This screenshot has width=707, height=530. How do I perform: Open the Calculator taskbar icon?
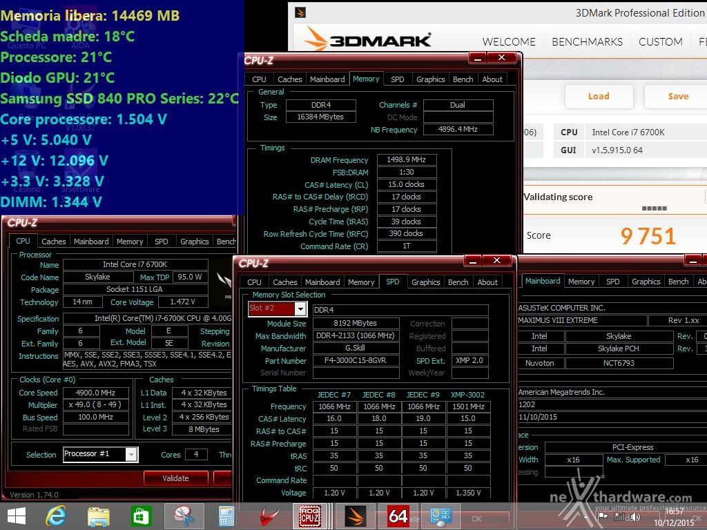click(x=226, y=516)
